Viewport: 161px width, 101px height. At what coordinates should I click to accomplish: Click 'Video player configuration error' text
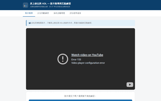click(x=88, y=63)
